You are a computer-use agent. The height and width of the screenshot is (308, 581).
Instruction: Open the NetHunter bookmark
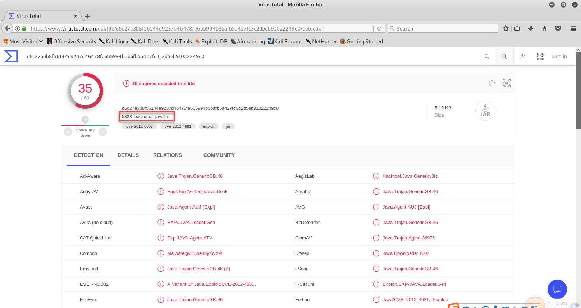321,42
